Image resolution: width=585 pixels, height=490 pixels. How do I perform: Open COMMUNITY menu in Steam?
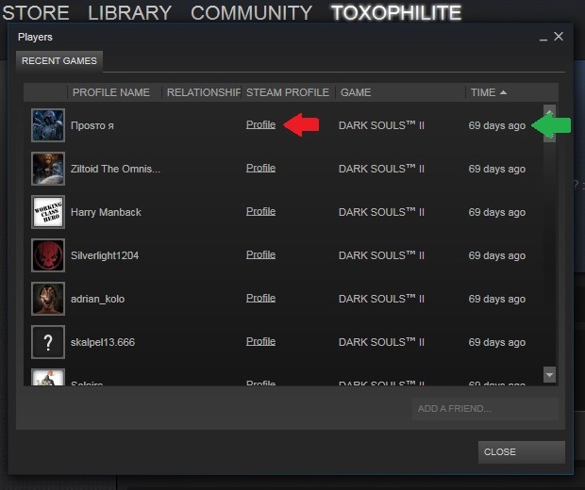coord(252,12)
